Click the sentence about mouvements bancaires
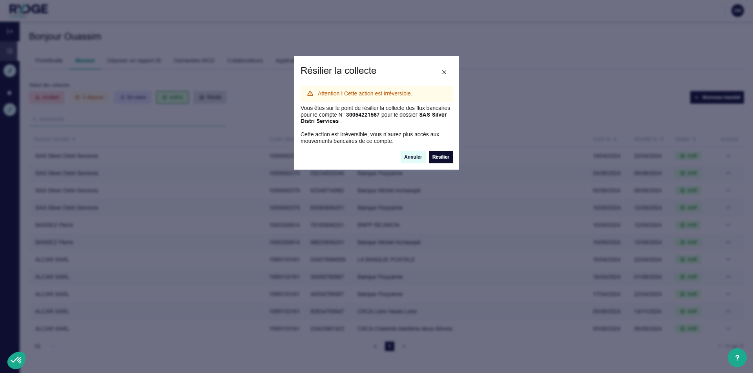This screenshot has width=753, height=373. point(370,138)
